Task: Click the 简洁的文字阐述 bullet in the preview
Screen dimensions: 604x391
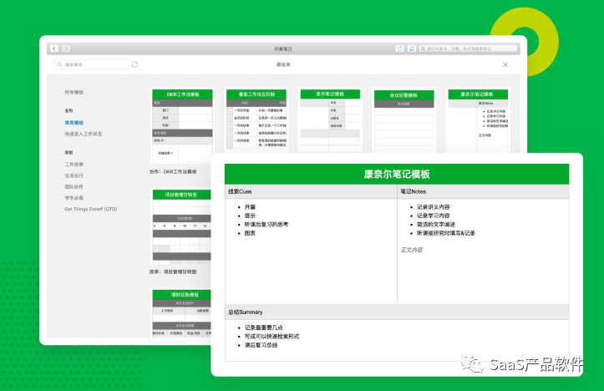Action: pyautogui.click(x=436, y=224)
